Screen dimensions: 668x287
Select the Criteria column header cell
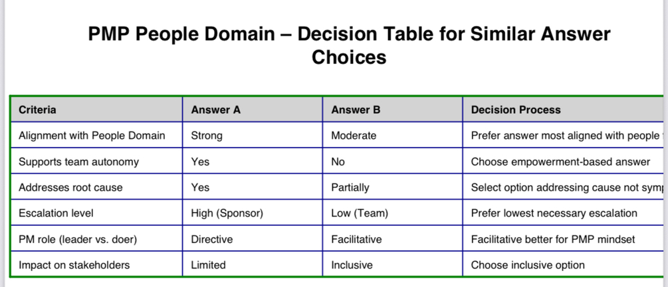pyautogui.click(x=37, y=110)
